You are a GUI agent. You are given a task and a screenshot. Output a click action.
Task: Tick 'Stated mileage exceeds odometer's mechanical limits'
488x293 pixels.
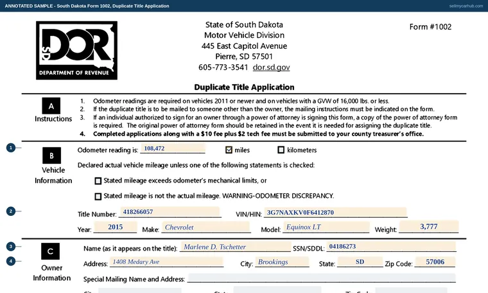click(98, 181)
